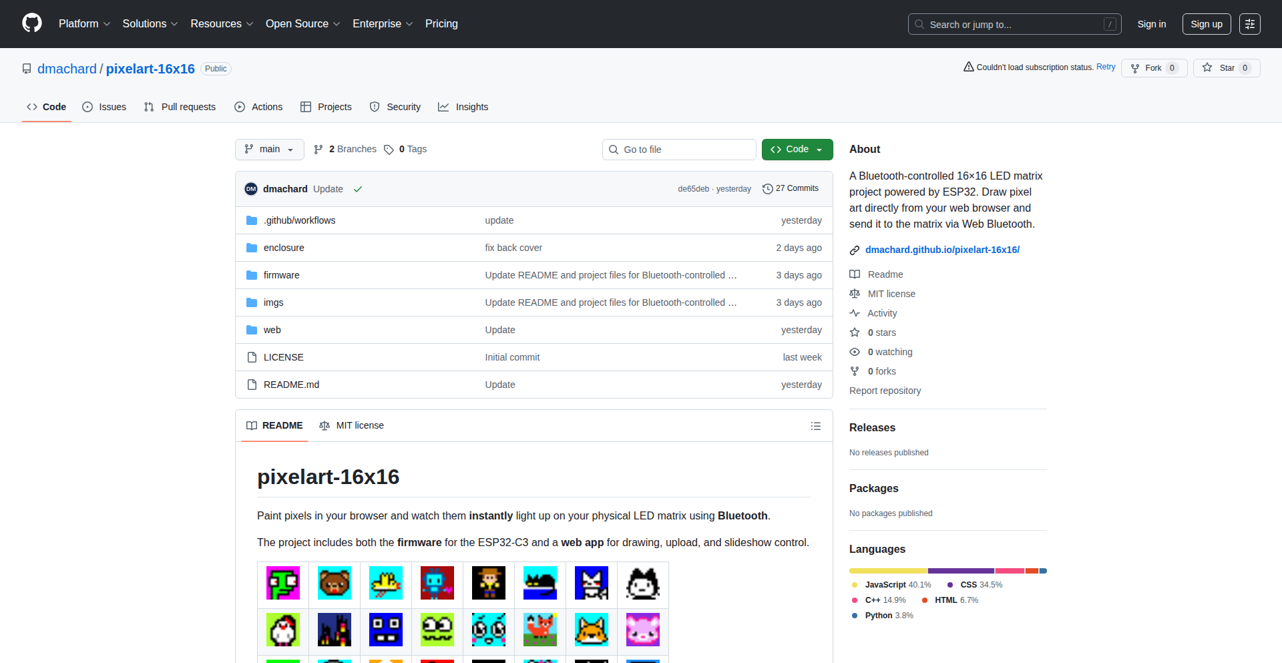The image size is (1282, 663).
Task: Expand the green Code dropdown button
Action: pyautogui.click(x=797, y=150)
